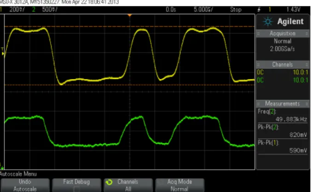Select channel 1 yellow DC coupling label

pyautogui.click(x=261, y=72)
